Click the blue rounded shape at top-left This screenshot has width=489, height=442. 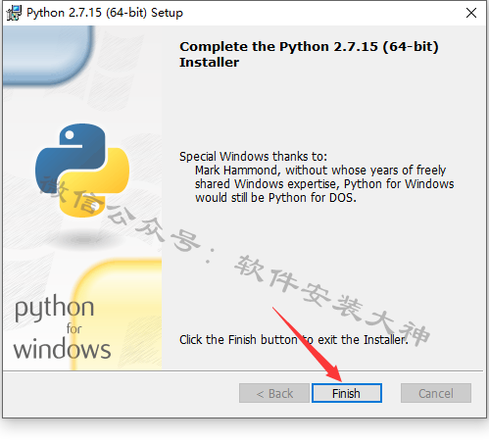[46, 54]
